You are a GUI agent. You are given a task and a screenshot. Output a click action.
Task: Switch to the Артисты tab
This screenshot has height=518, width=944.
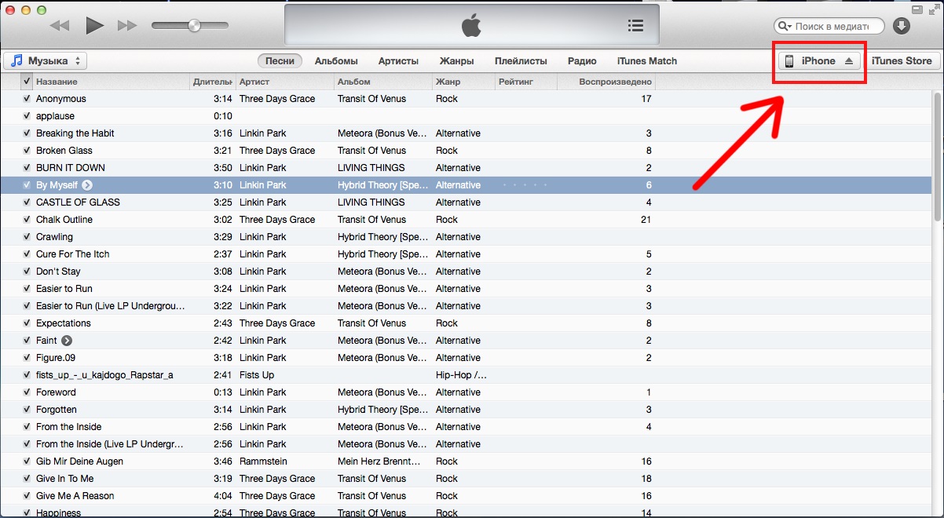[398, 61]
